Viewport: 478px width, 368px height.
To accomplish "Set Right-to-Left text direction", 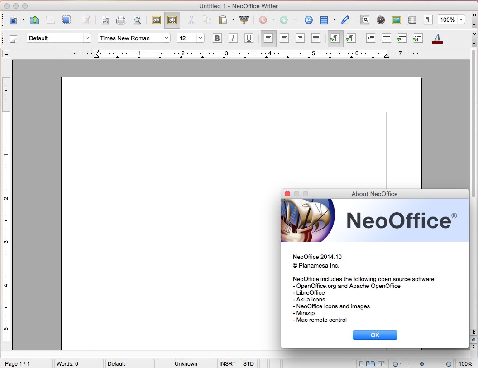I will 351,38.
